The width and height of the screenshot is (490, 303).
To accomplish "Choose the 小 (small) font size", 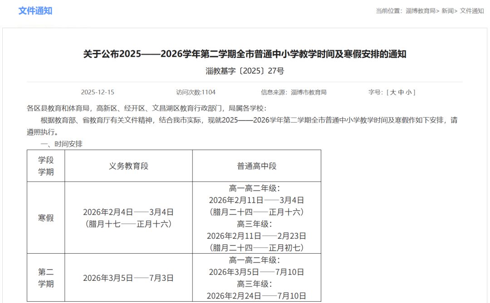I will click(x=409, y=92).
